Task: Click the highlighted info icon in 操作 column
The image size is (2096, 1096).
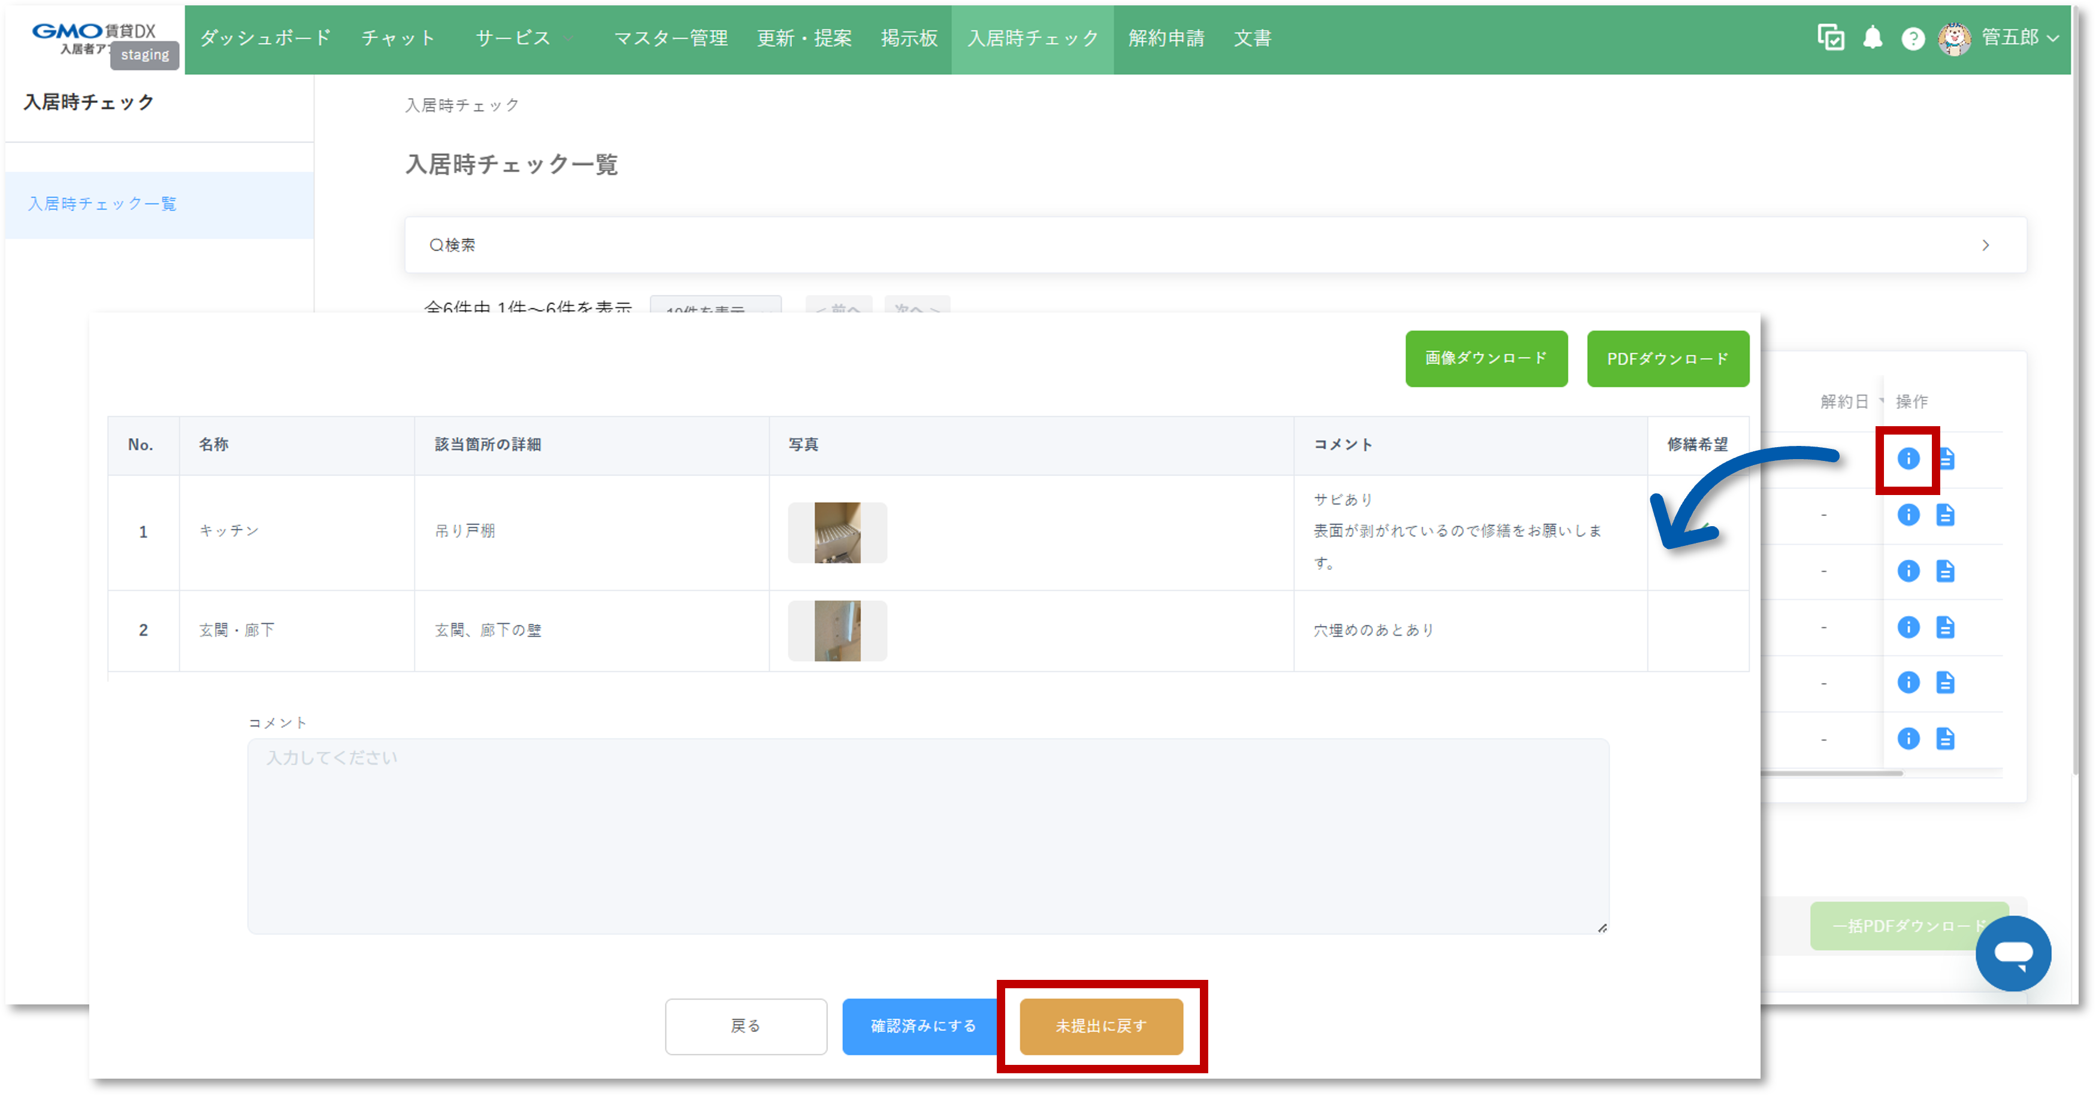Action: pyautogui.click(x=1908, y=459)
